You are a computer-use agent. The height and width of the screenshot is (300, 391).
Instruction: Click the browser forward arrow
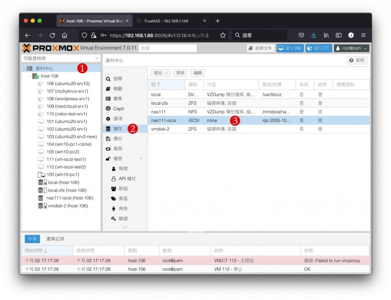40,35
